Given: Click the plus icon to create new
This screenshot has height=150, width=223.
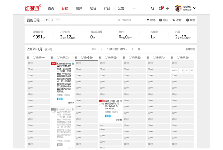Looking at the screenshot, I should pyautogui.click(x=168, y=8).
